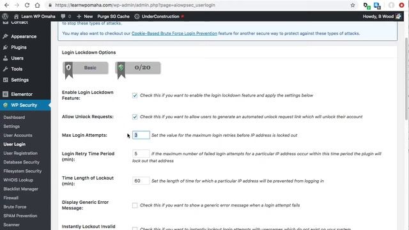Click the Tools wrench icon
Viewport: 409px width, 230px height.
(x=6, y=69)
